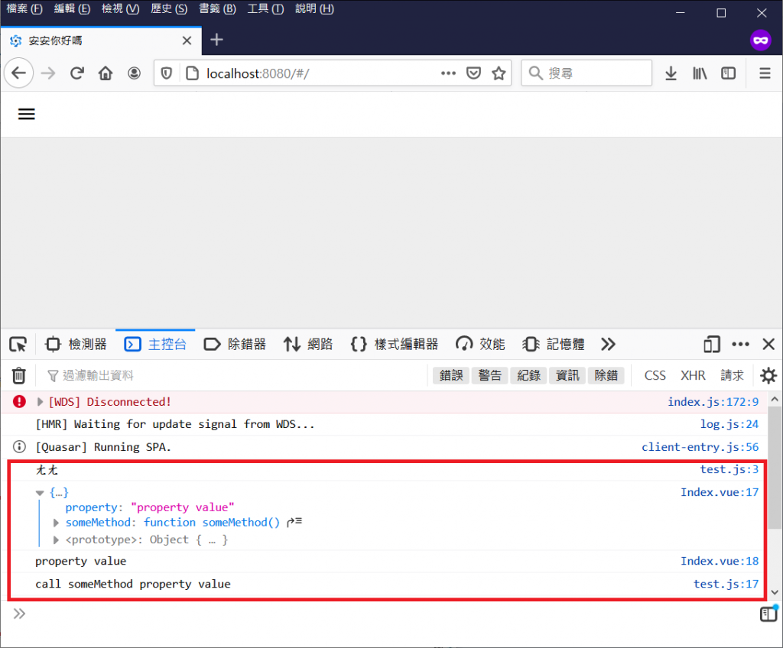The width and height of the screenshot is (783, 648).
Task: Close the developer tools panel
Action: point(768,344)
